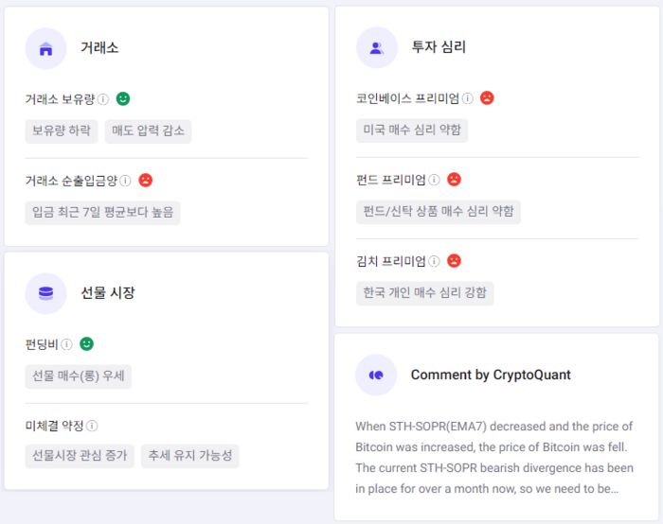The width and height of the screenshot is (663, 524).
Task: Open the Comment by CryptoQuant heading
Action: [491, 375]
